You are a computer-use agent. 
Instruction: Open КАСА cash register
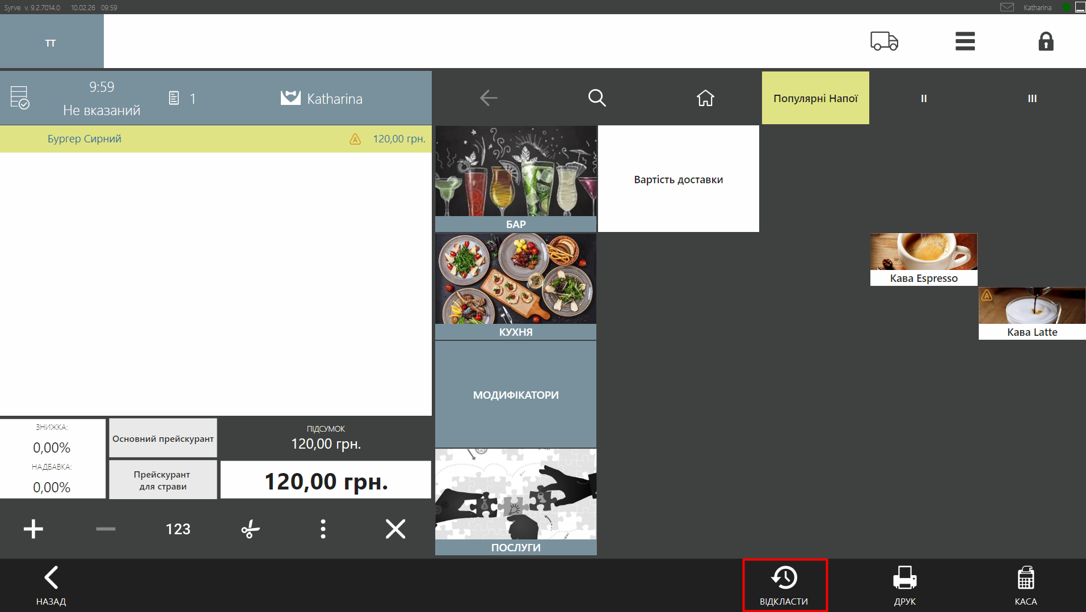pyautogui.click(x=1025, y=585)
